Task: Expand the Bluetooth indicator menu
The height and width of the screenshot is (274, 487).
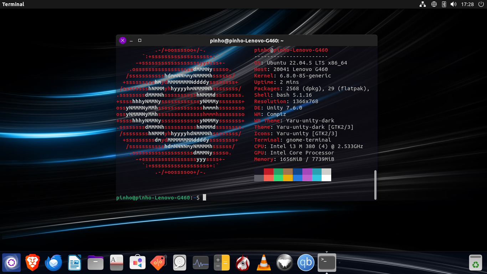Action: (x=444, y=4)
